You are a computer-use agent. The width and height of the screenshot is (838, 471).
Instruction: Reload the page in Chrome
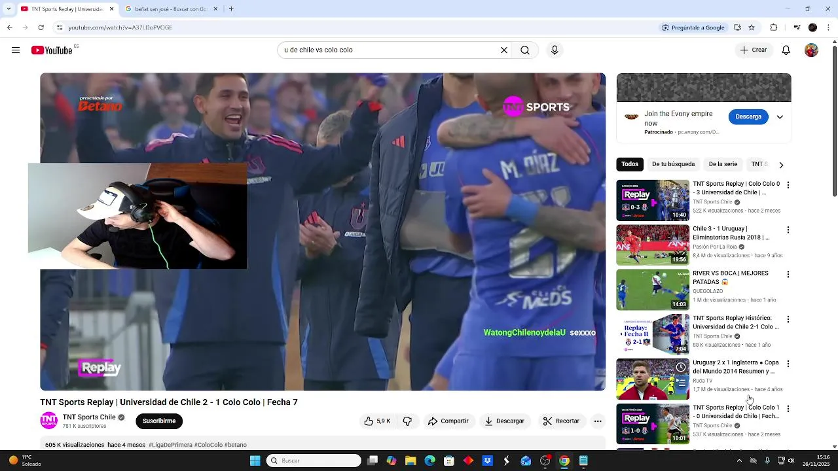click(41, 27)
